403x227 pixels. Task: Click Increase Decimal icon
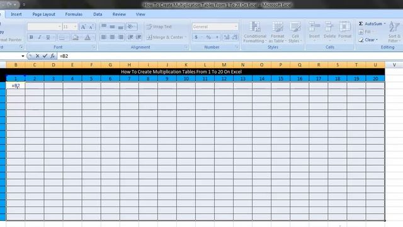(227, 37)
